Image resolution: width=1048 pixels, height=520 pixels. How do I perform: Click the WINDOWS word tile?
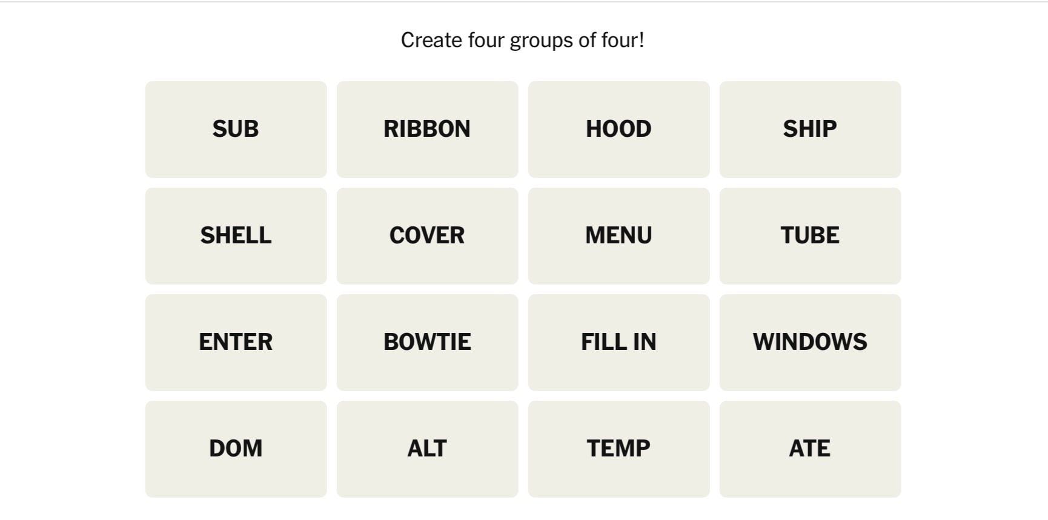tap(810, 342)
